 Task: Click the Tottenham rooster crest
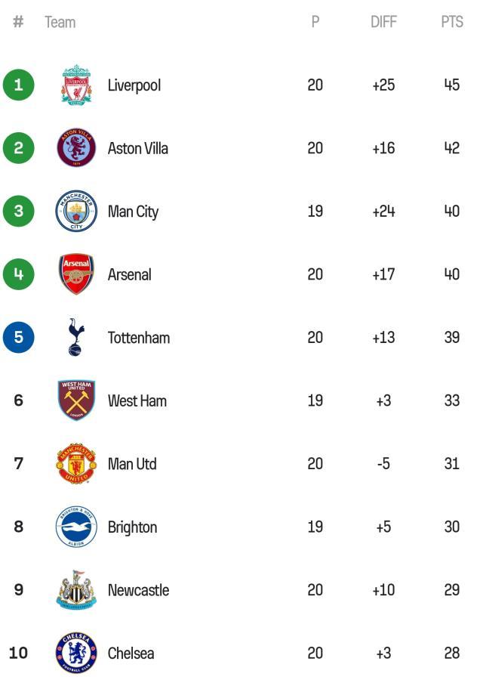(75, 338)
